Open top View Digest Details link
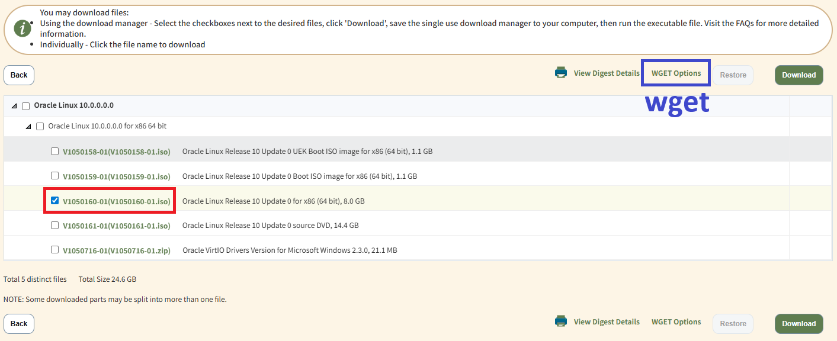The height and width of the screenshot is (341, 837). point(607,73)
